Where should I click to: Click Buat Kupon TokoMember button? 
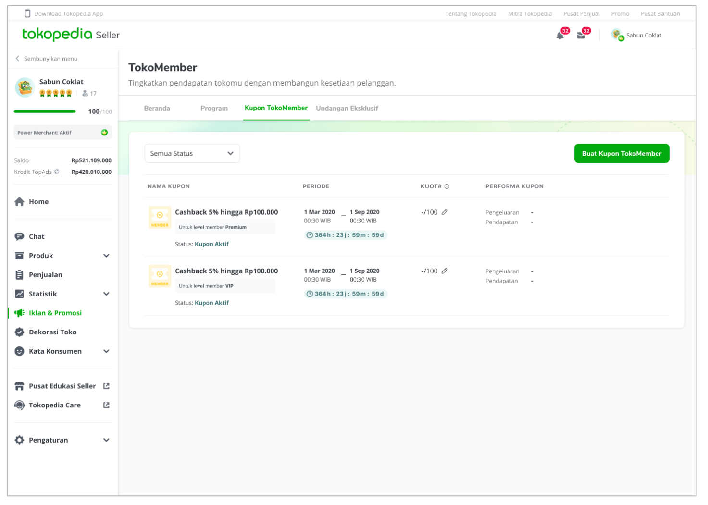point(621,153)
